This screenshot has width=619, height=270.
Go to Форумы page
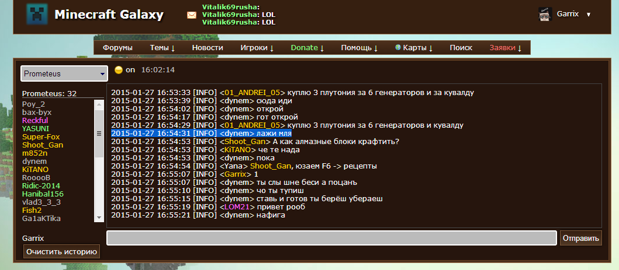[x=117, y=48]
